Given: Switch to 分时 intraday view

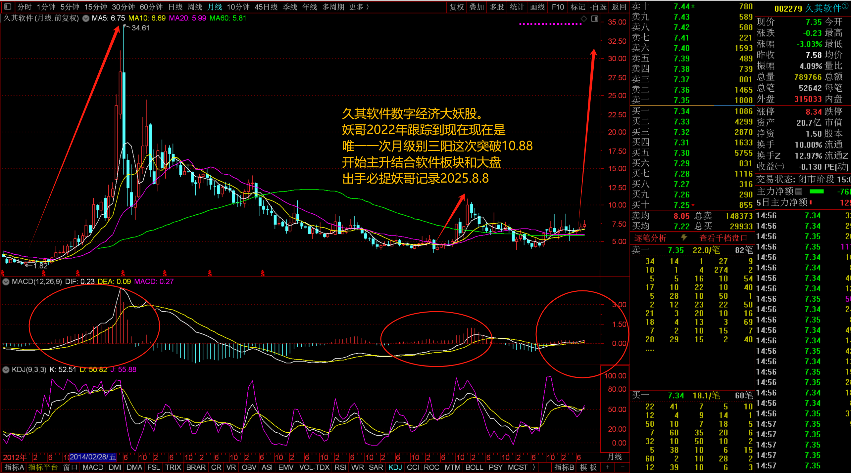Looking at the screenshot, I should (x=24, y=7).
